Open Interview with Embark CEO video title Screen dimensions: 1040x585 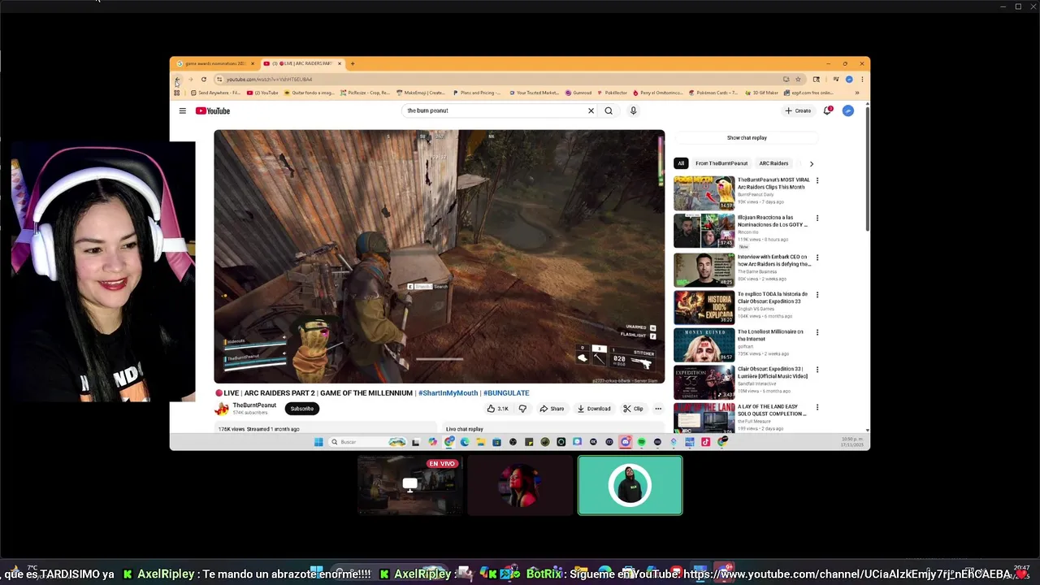774,260
